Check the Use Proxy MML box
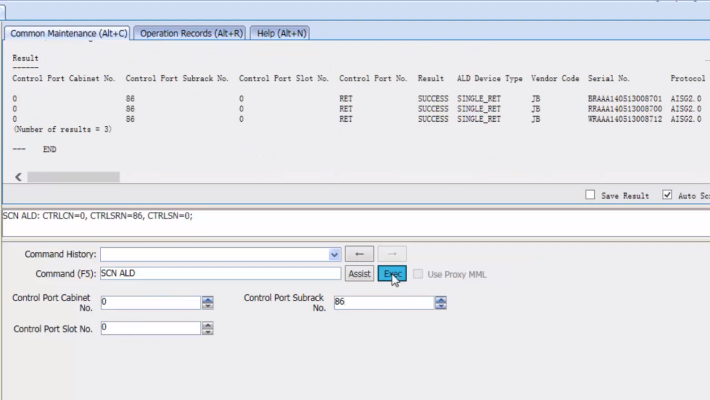 click(x=418, y=274)
